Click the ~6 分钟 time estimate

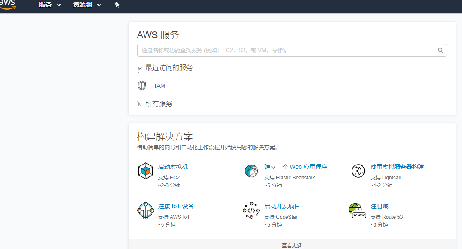pyautogui.click(x=273, y=185)
